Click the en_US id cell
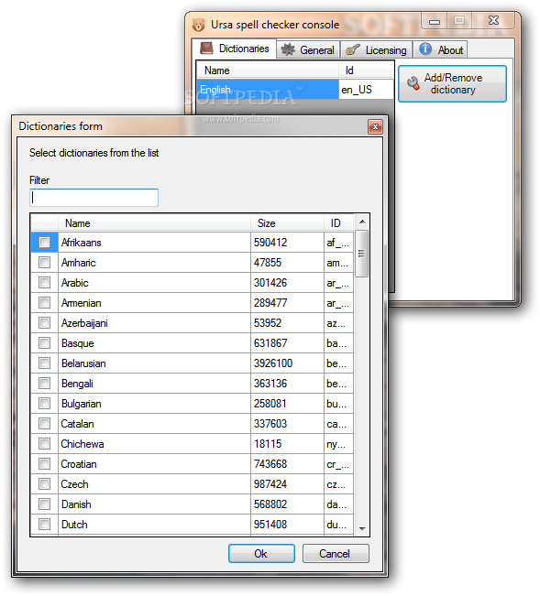Screen dimensions: 540x596 click(x=366, y=90)
